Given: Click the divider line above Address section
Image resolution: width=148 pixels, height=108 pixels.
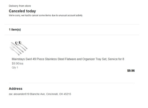Looking at the screenshot, I should [72, 83].
